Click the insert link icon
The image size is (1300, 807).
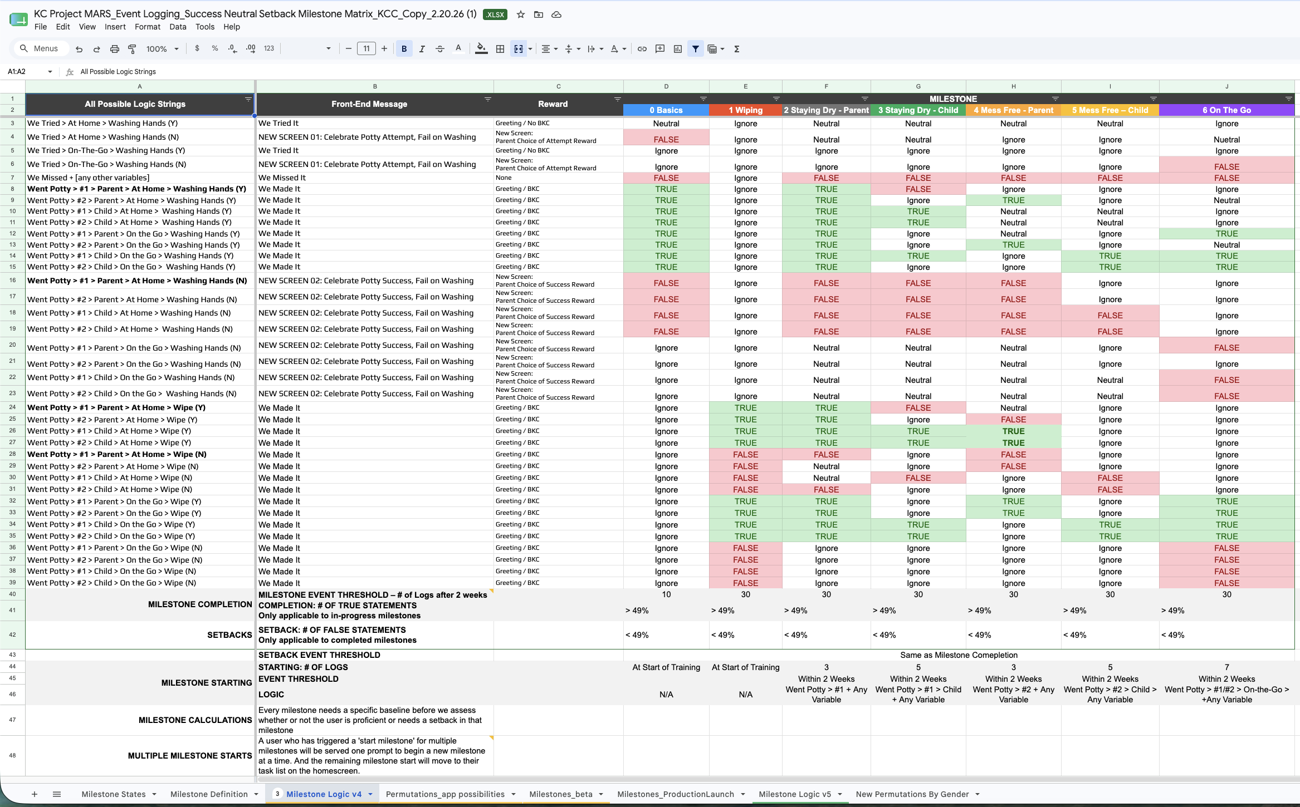642,49
